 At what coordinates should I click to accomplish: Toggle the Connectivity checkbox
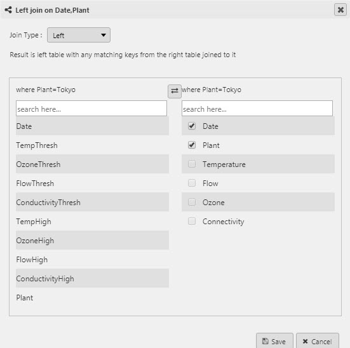click(x=192, y=221)
